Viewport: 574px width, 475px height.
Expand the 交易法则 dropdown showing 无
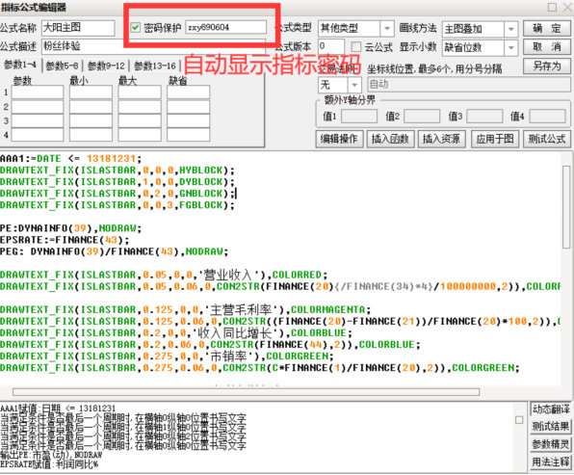(340, 85)
